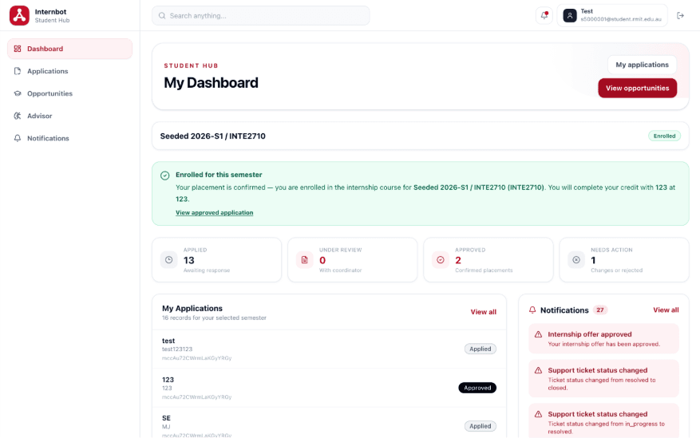Click the Internbot logo icon

pyautogui.click(x=19, y=15)
